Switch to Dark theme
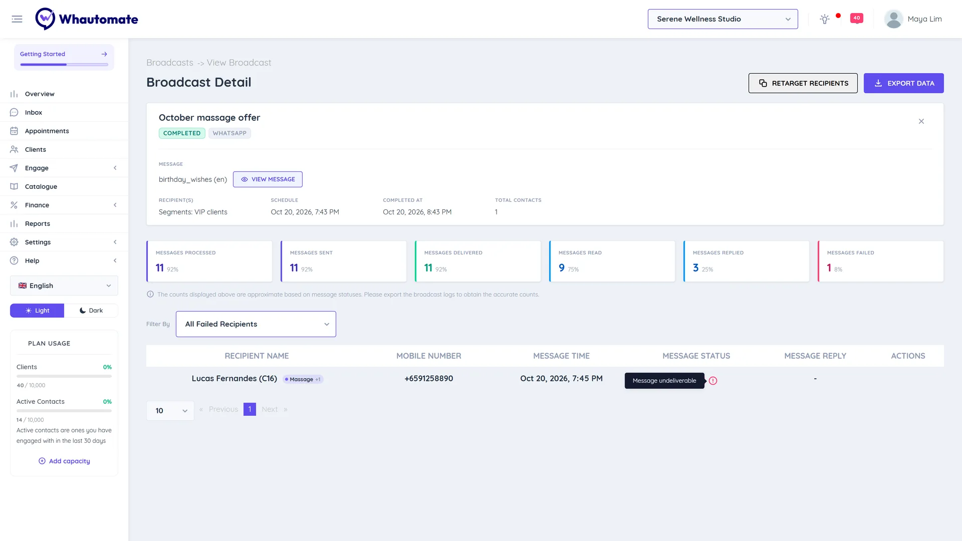962x541 pixels. (x=91, y=311)
